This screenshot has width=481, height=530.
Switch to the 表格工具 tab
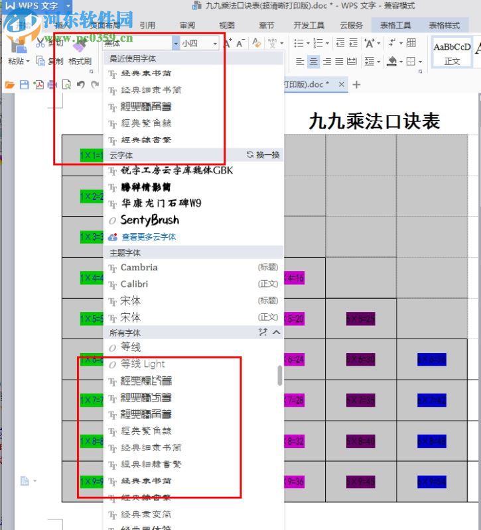coord(395,25)
